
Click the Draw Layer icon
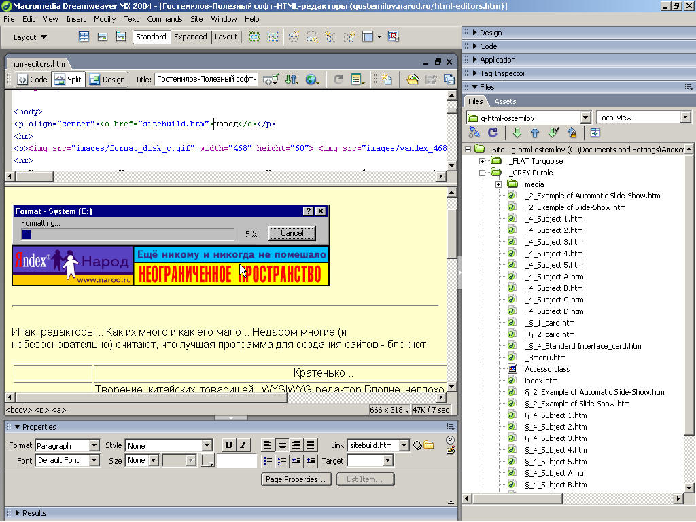coord(121,37)
